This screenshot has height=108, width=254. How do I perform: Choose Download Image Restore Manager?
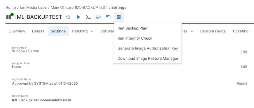tap(148, 58)
